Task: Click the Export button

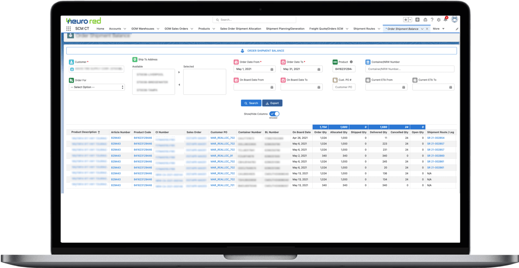Action: point(272,103)
